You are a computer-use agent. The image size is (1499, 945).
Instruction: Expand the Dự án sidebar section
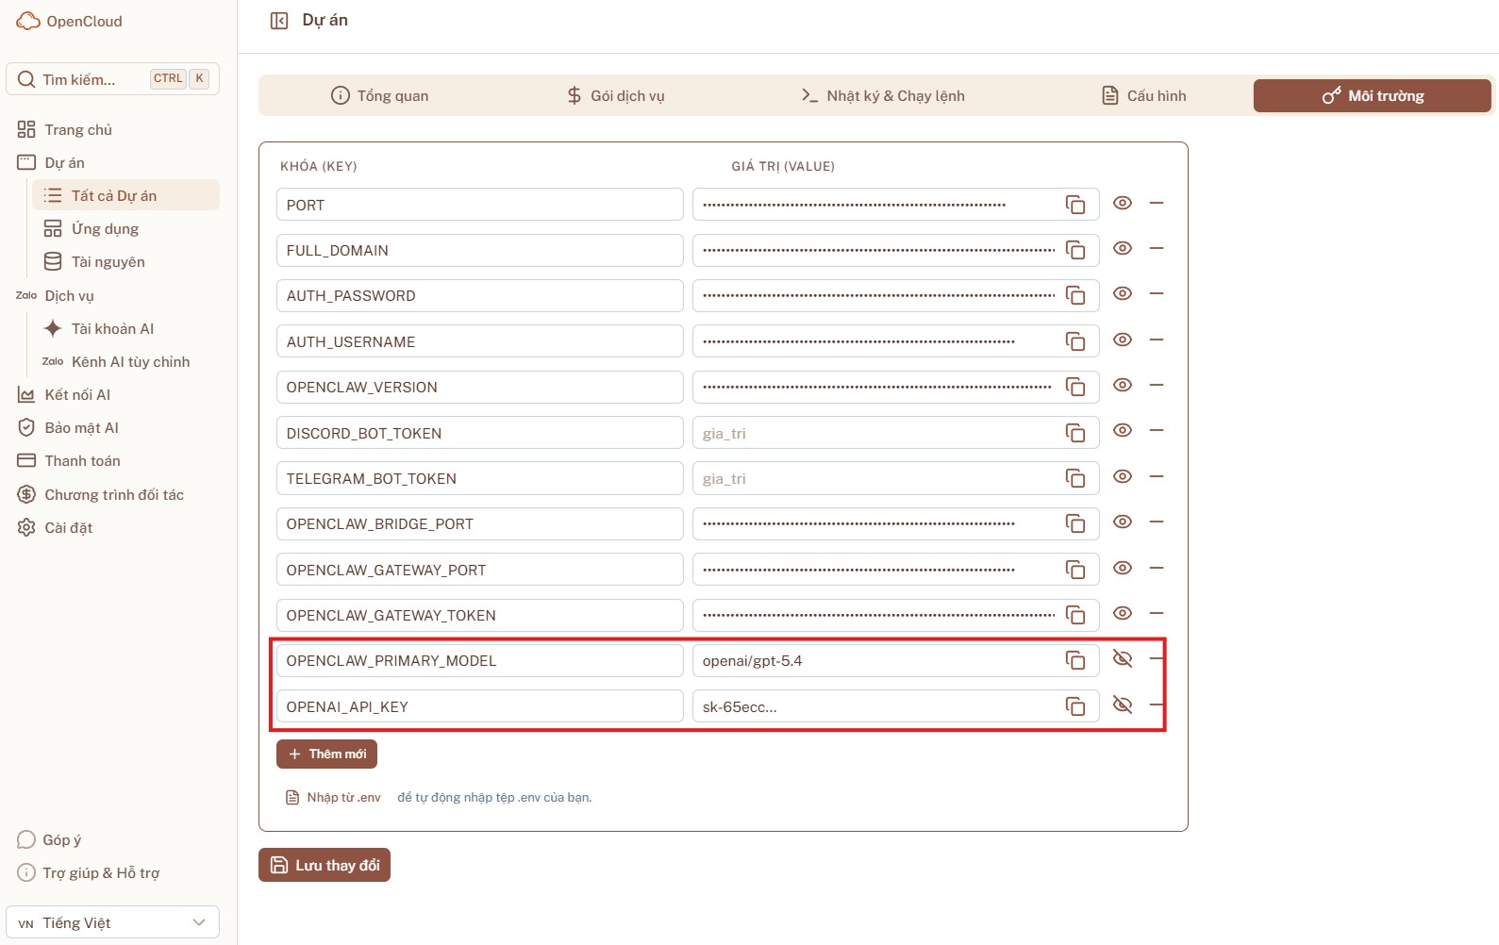coord(64,163)
